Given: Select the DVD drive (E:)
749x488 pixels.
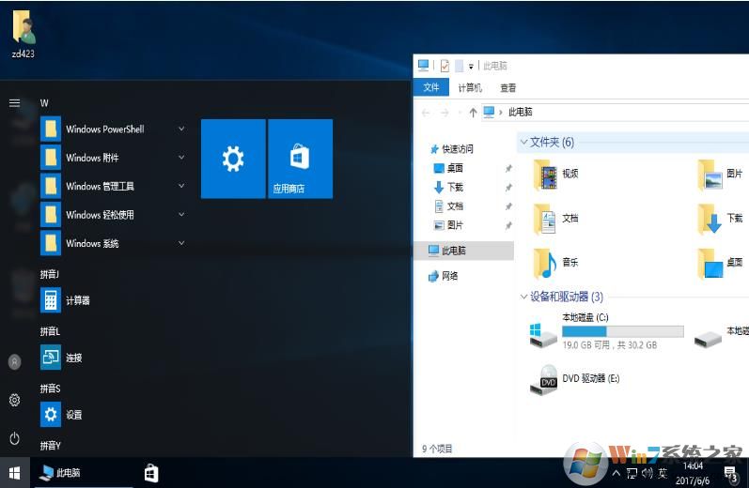Looking at the screenshot, I should tap(575, 380).
